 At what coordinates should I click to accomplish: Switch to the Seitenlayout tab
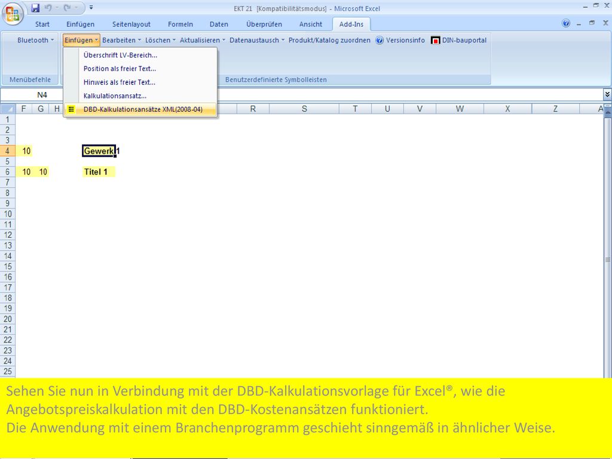pos(131,24)
